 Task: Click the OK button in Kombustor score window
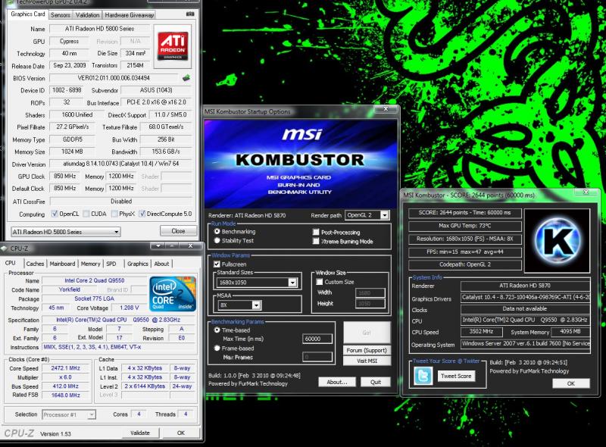pyautogui.click(x=571, y=383)
